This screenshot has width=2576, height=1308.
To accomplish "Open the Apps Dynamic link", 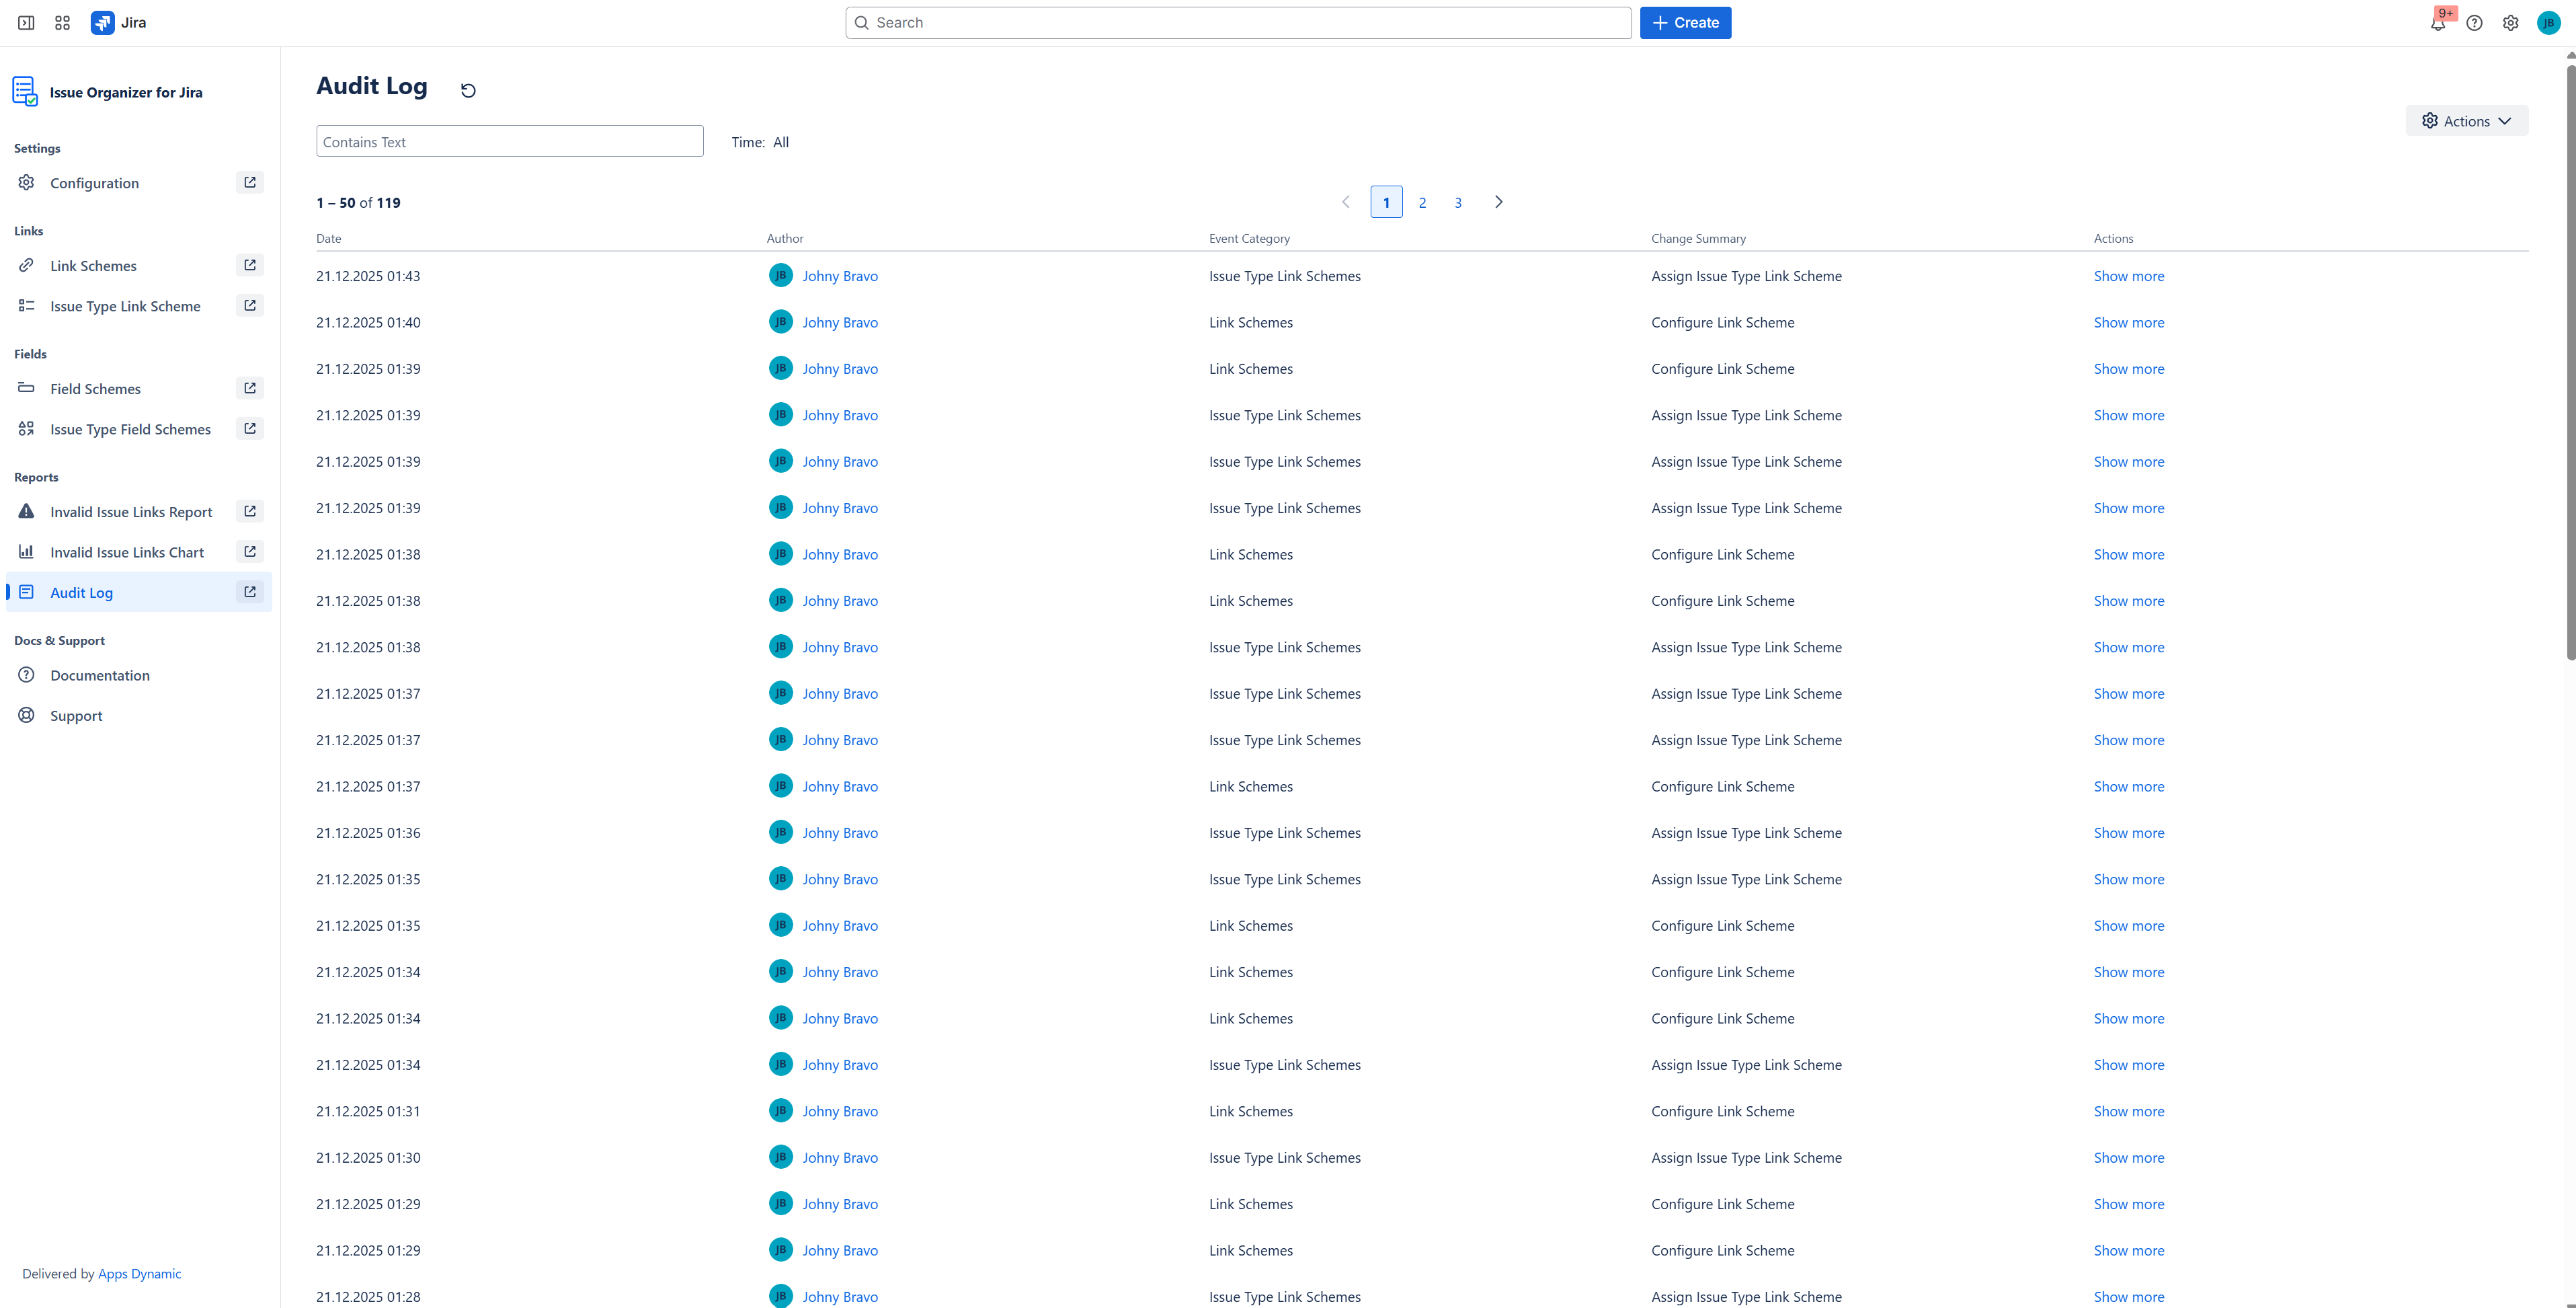I will pos(139,1273).
